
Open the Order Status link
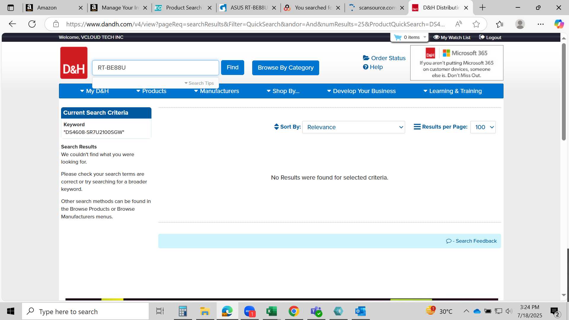pyautogui.click(x=388, y=58)
